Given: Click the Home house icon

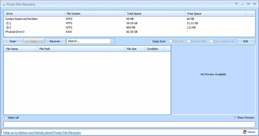Looking at the screenshot, I should point(245,132).
